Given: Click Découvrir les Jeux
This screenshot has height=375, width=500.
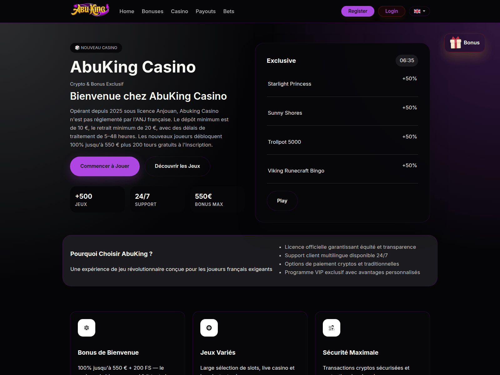Looking at the screenshot, I should coord(177,166).
